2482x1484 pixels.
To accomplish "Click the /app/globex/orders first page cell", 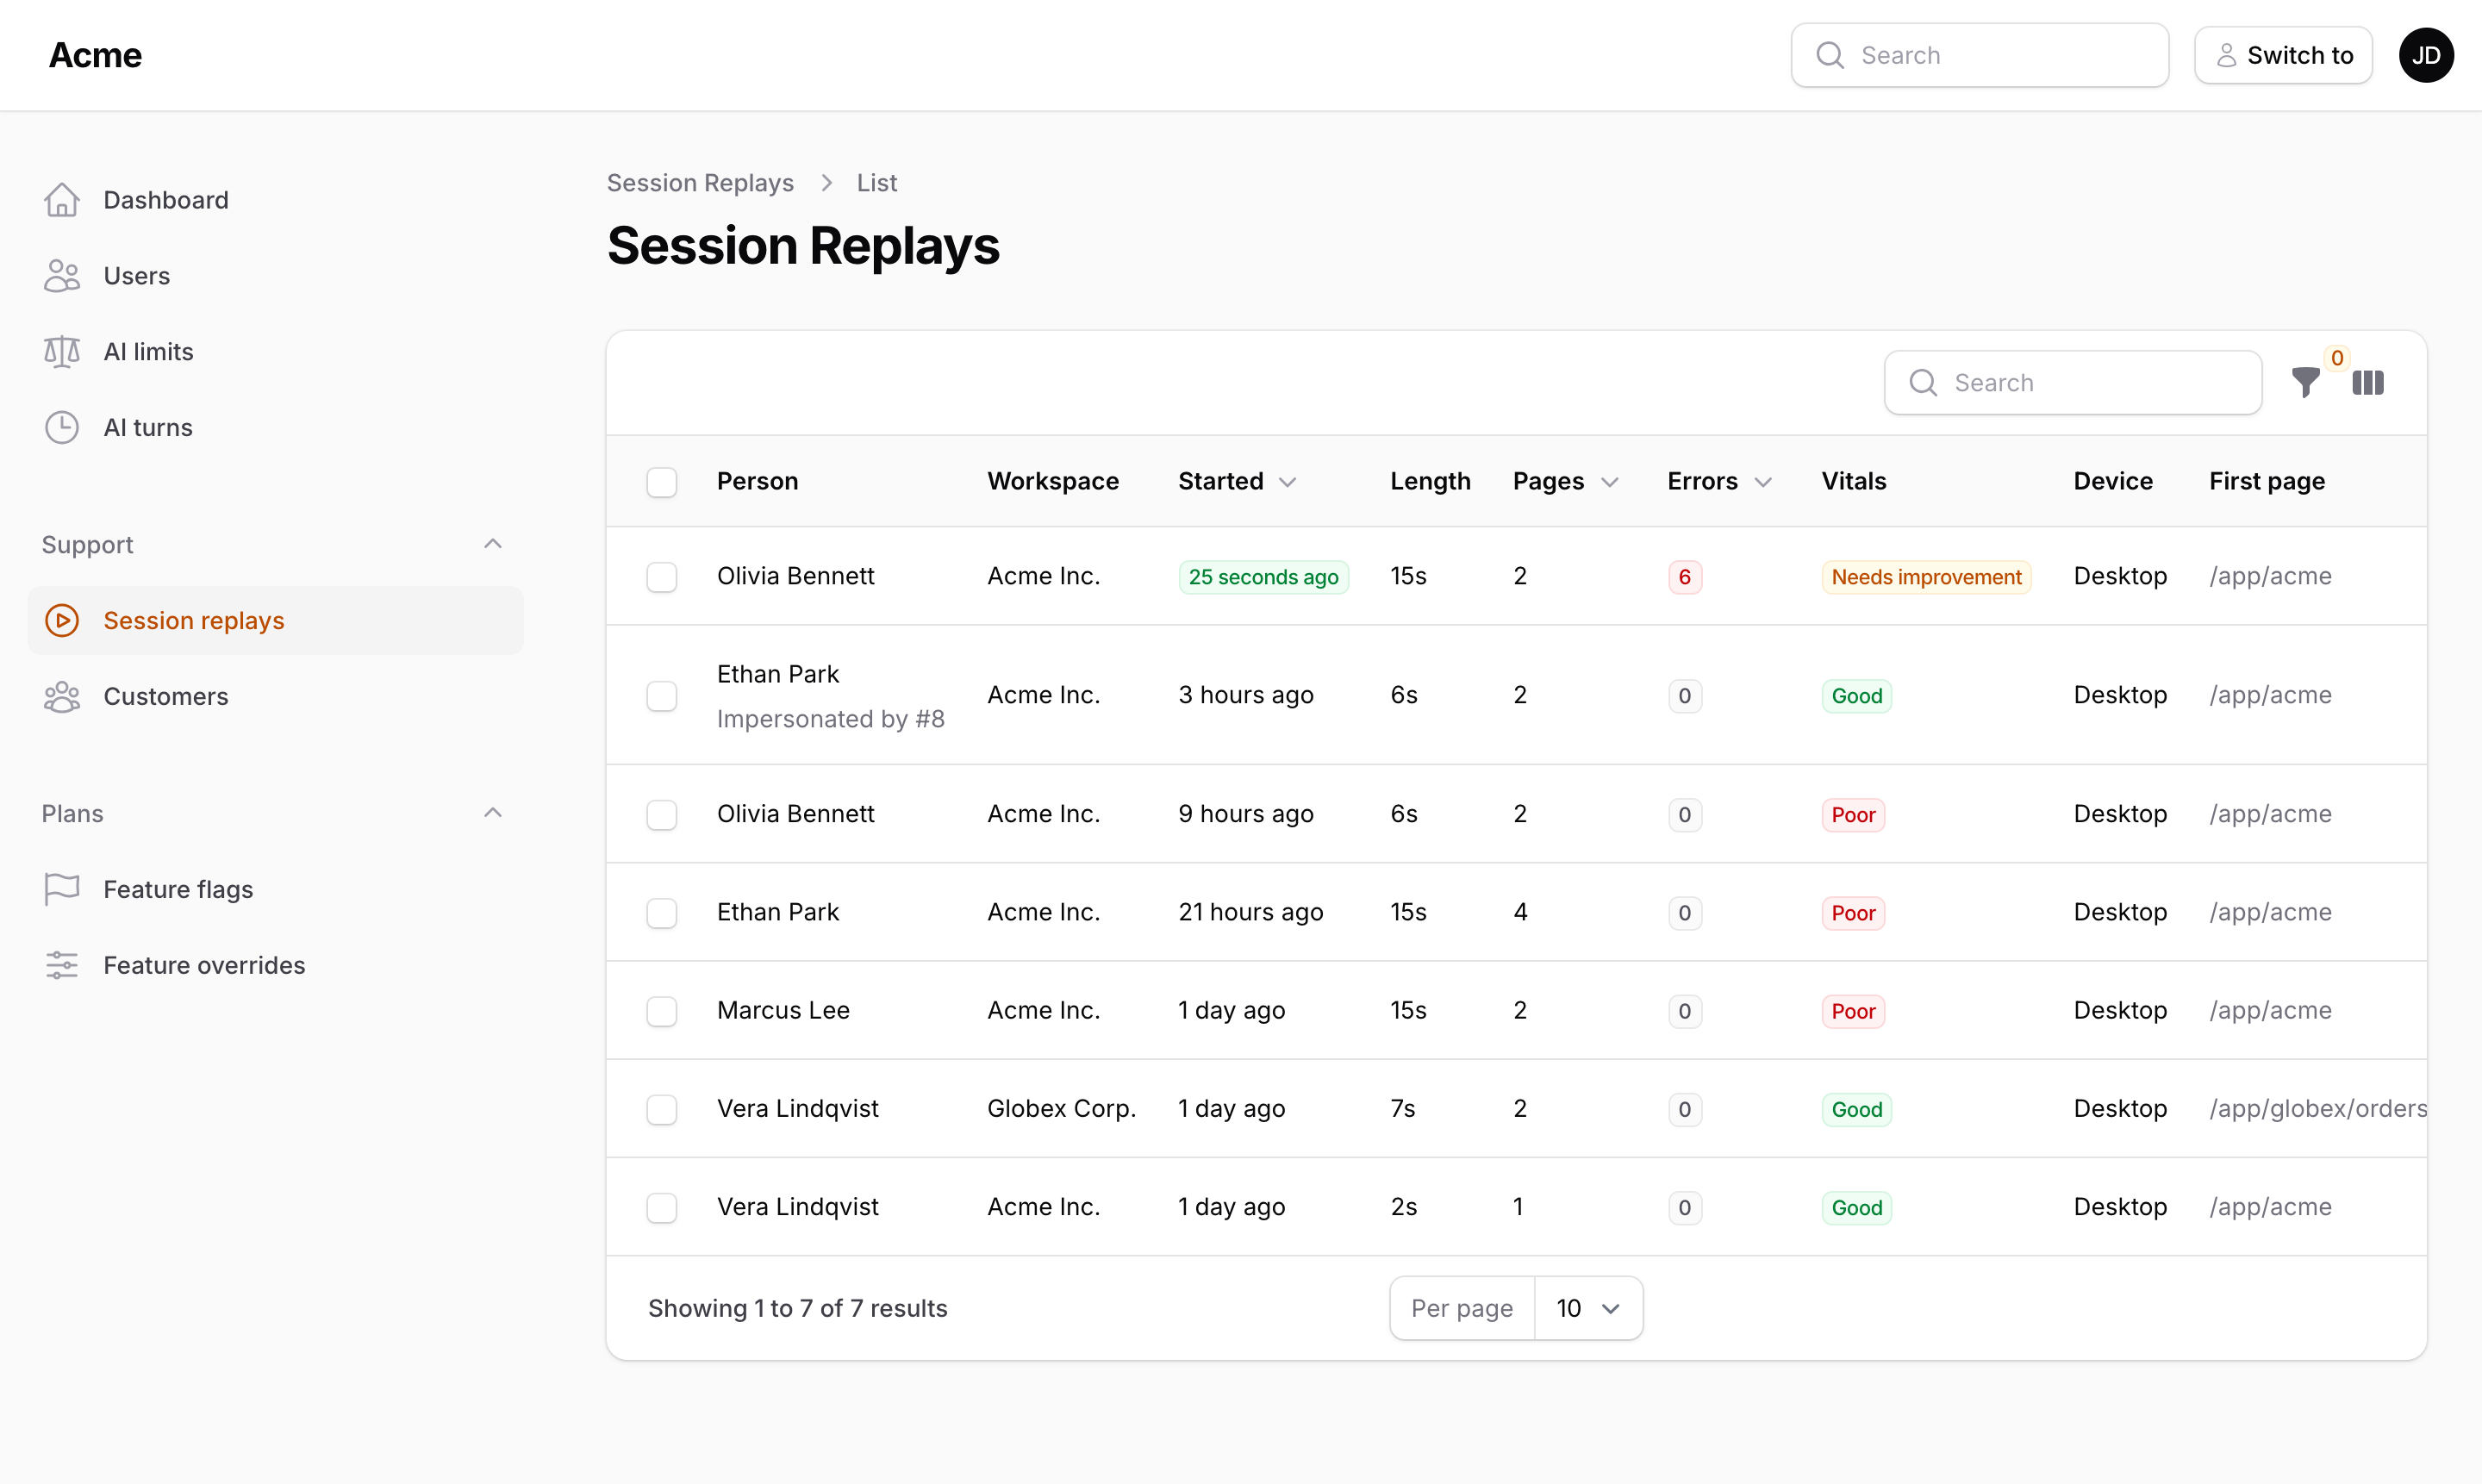I will coord(2317,1109).
